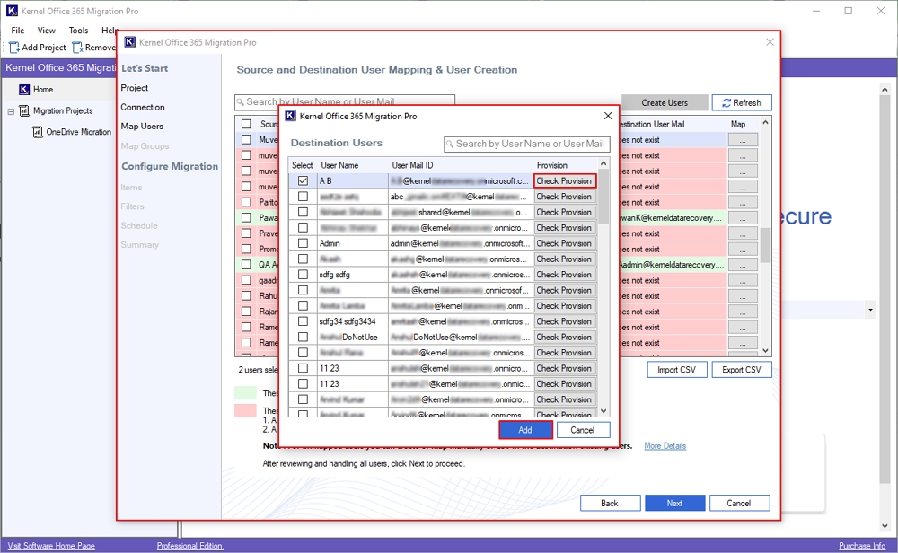Click the Export CSV button
898x553 pixels.
click(x=741, y=370)
